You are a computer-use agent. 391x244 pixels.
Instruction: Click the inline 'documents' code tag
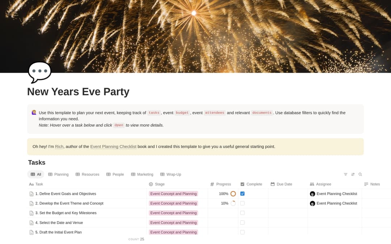click(262, 113)
